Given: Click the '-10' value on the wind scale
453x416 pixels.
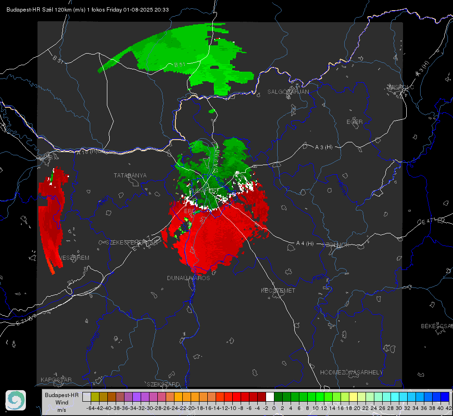Looking at the screenshot, I should point(232,408).
